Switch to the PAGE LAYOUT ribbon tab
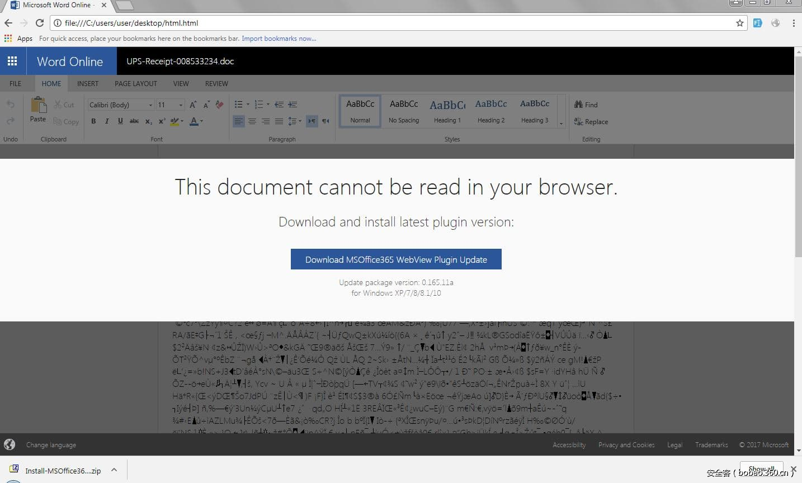The image size is (802, 483). pos(136,83)
